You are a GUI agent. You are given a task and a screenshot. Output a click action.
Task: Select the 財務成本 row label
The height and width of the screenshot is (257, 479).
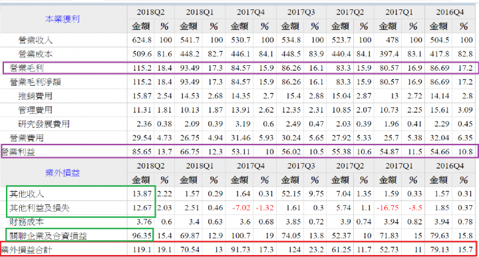pyautogui.click(x=27, y=222)
